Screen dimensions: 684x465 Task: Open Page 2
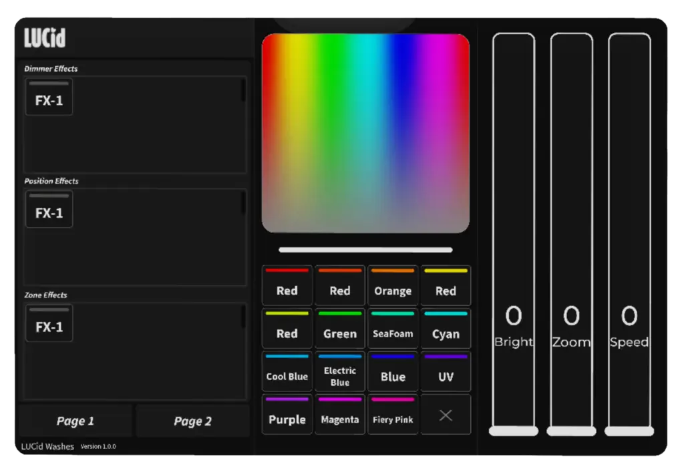click(192, 421)
